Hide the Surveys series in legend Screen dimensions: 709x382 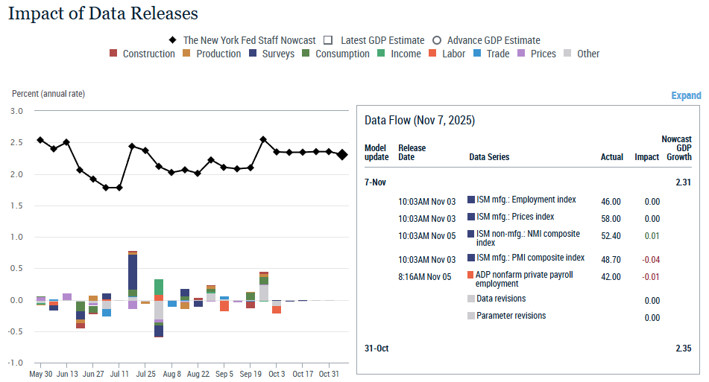253,54
